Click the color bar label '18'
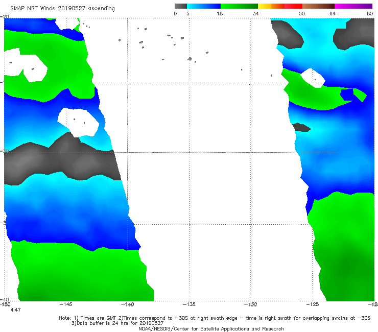The image size is (378, 332). (x=220, y=13)
